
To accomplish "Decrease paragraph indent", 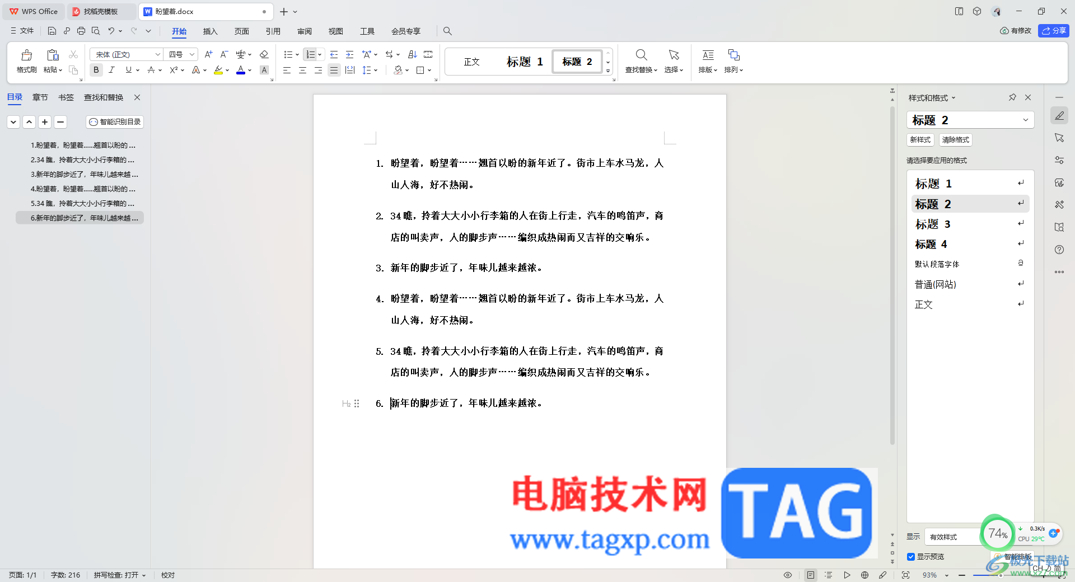I will [334, 54].
